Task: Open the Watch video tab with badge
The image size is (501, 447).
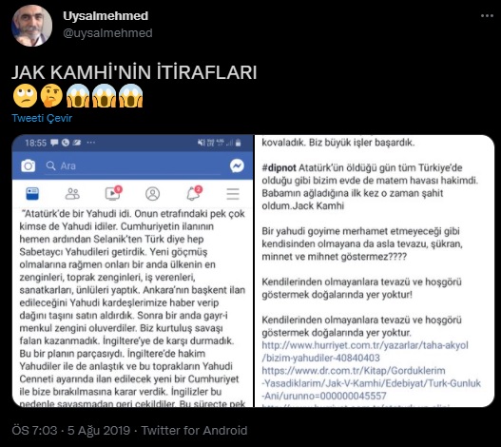Action: click(x=113, y=193)
